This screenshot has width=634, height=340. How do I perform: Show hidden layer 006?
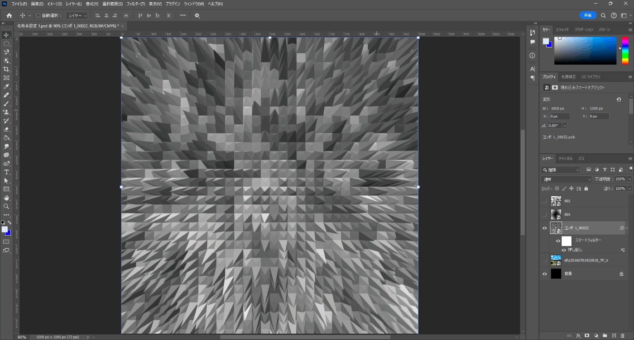tap(544, 214)
